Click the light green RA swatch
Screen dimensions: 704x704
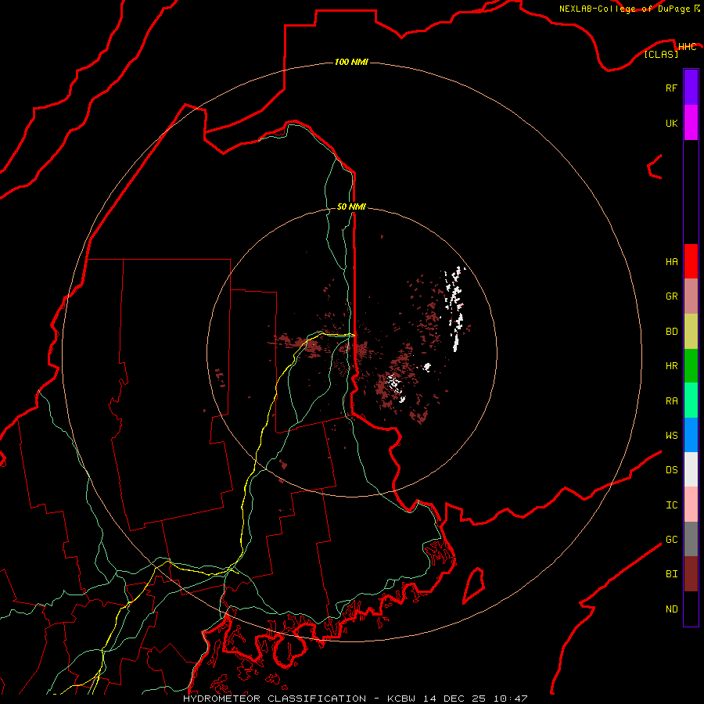coord(691,400)
